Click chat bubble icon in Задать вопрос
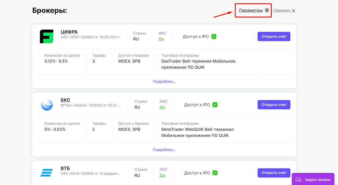 click(x=298, y=180)
